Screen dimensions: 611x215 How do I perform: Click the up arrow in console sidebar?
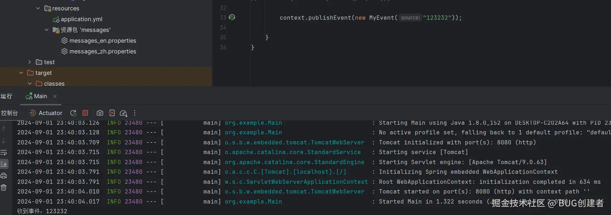coord(4,129)
